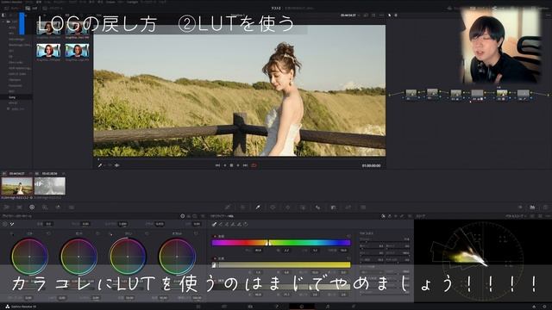Select the qualifier picker tool

coord(214,224)
